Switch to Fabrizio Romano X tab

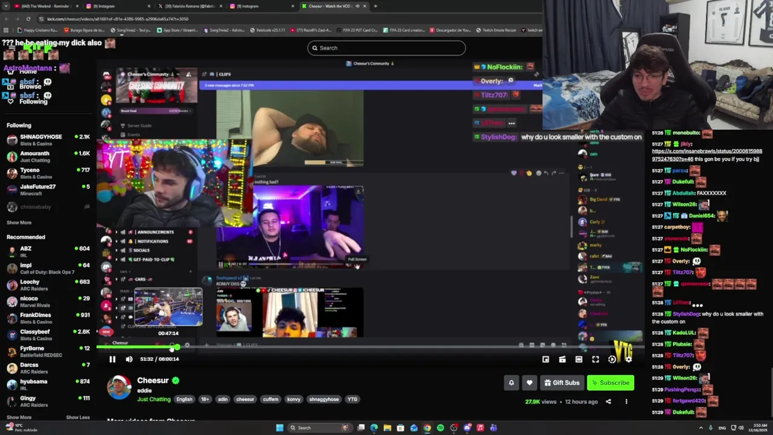[x=190, y=6]
